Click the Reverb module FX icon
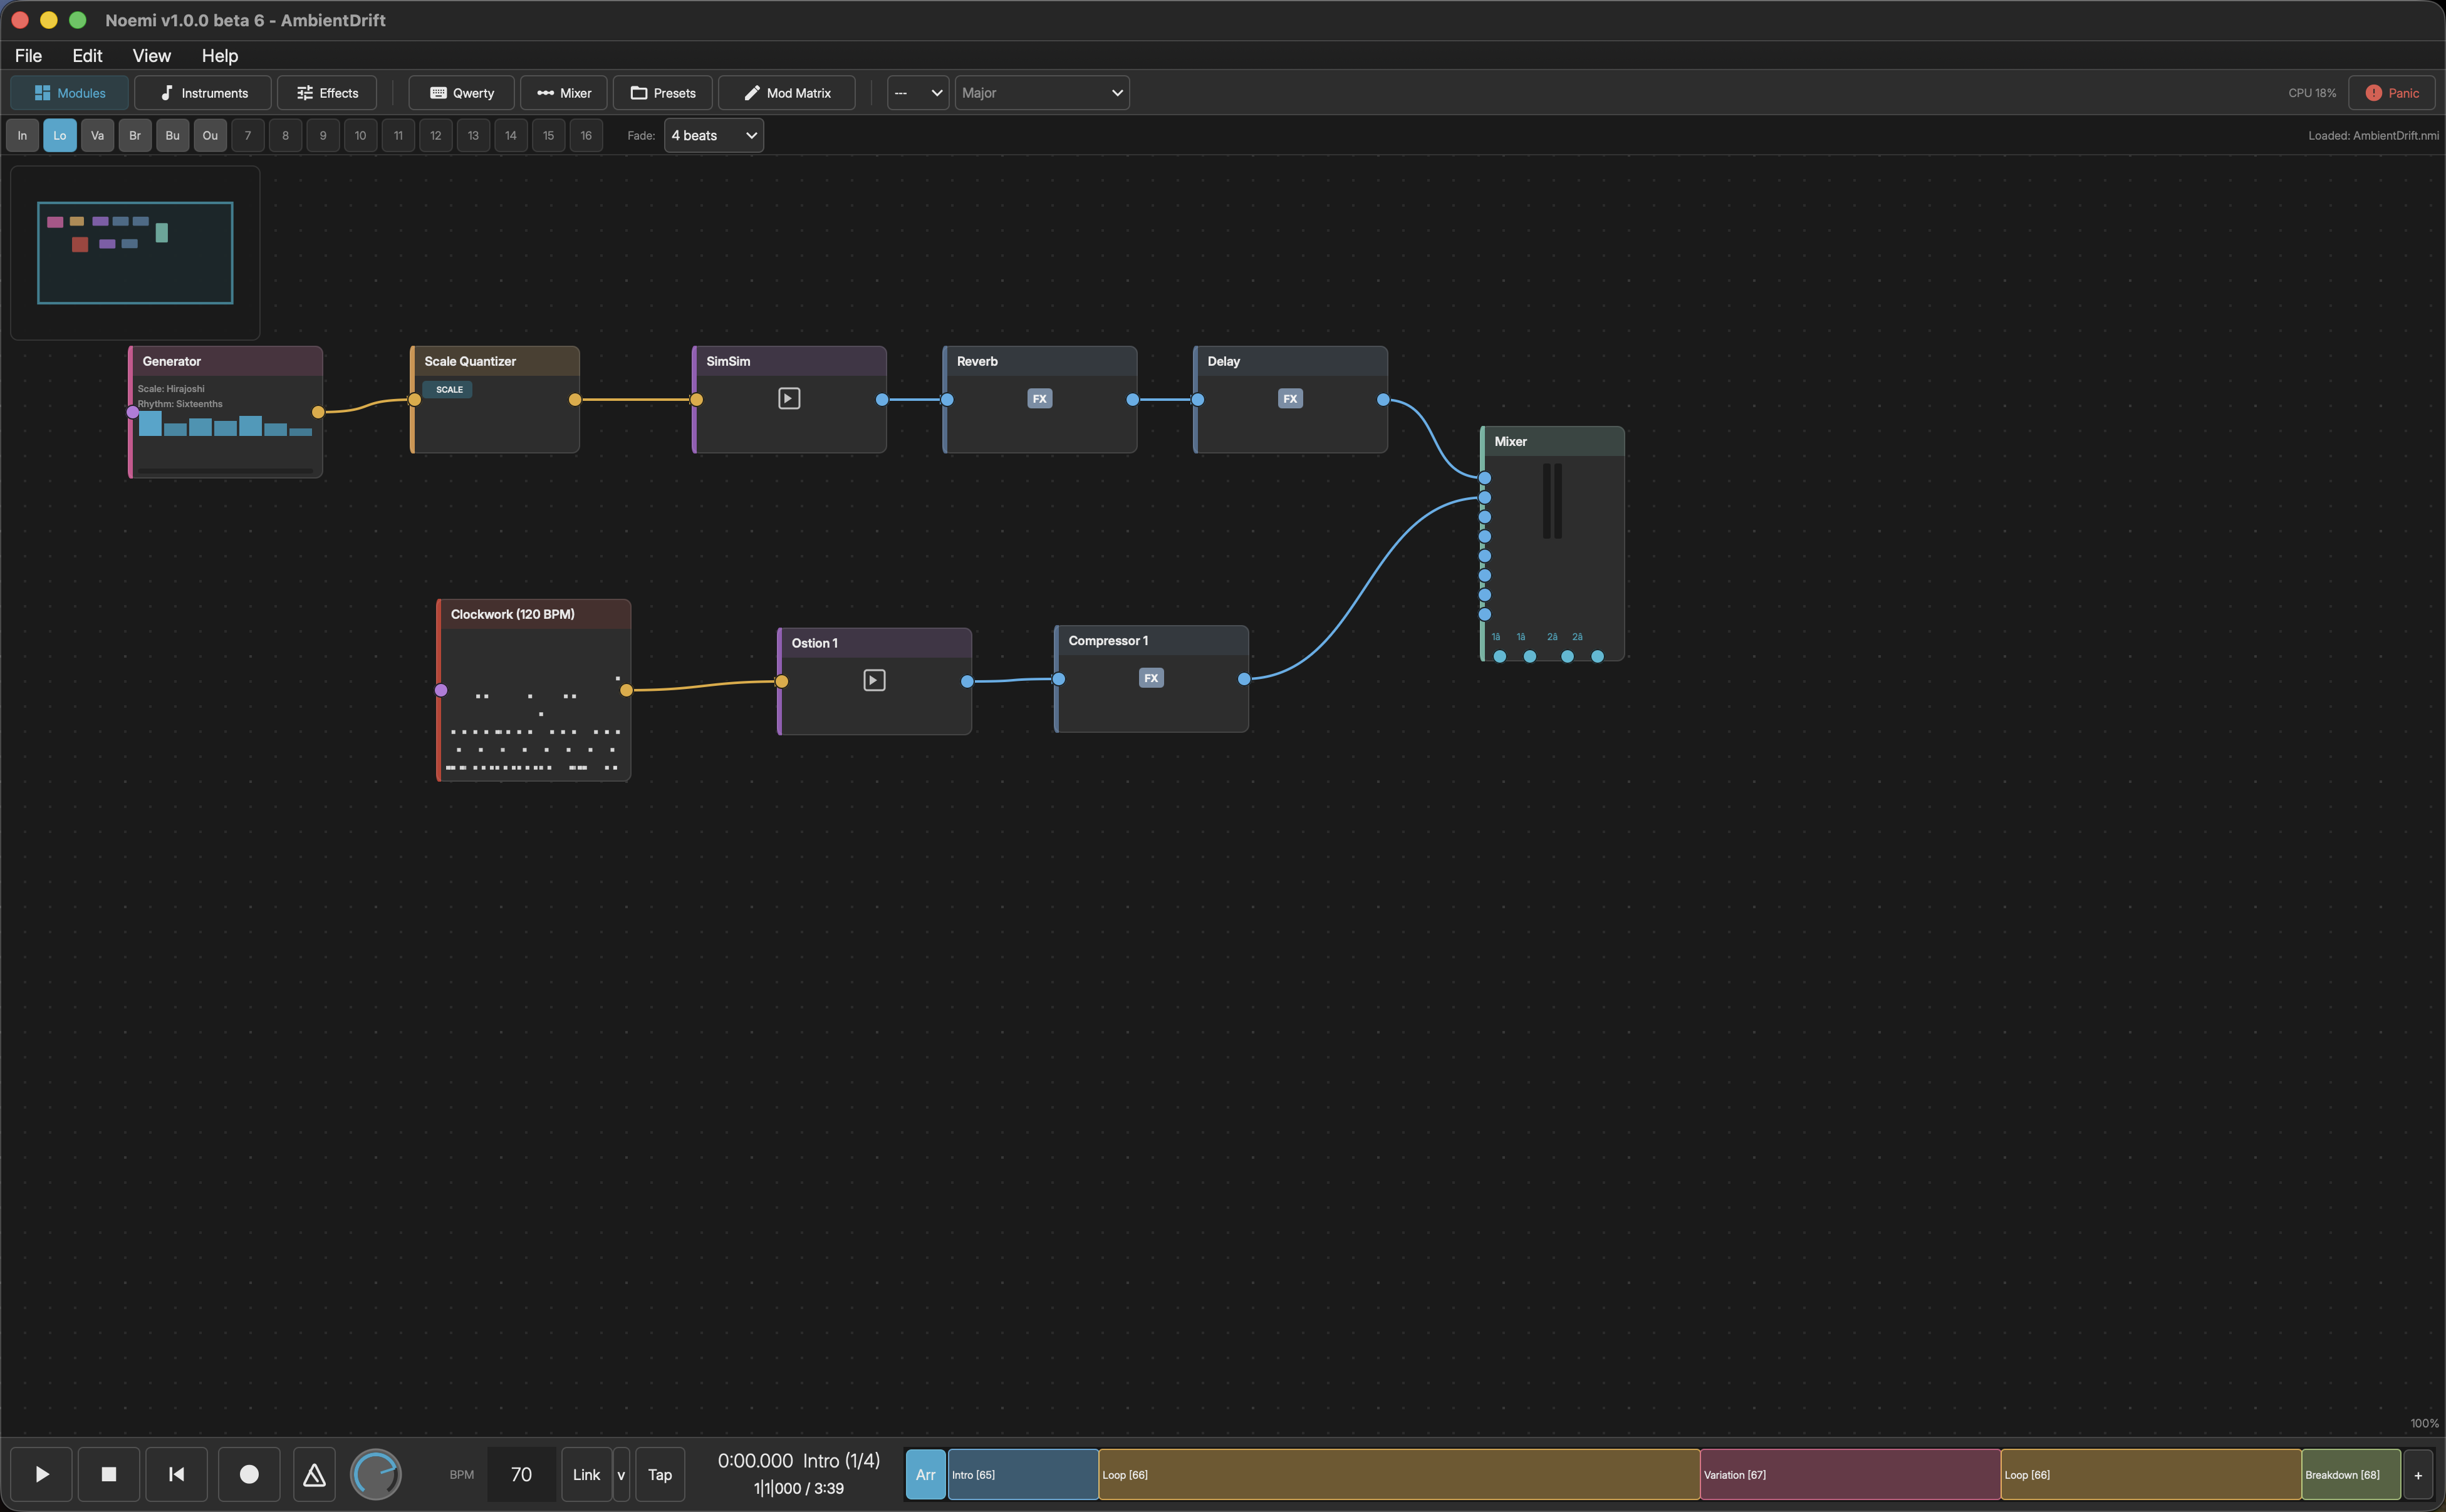Image resolution: width=2446 pixels, height=1512 pixels. click(1040, 399)
